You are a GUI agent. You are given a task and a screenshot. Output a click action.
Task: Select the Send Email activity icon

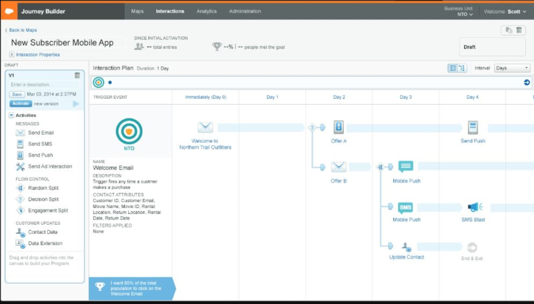pyautogui.click(x=21, y=133)
